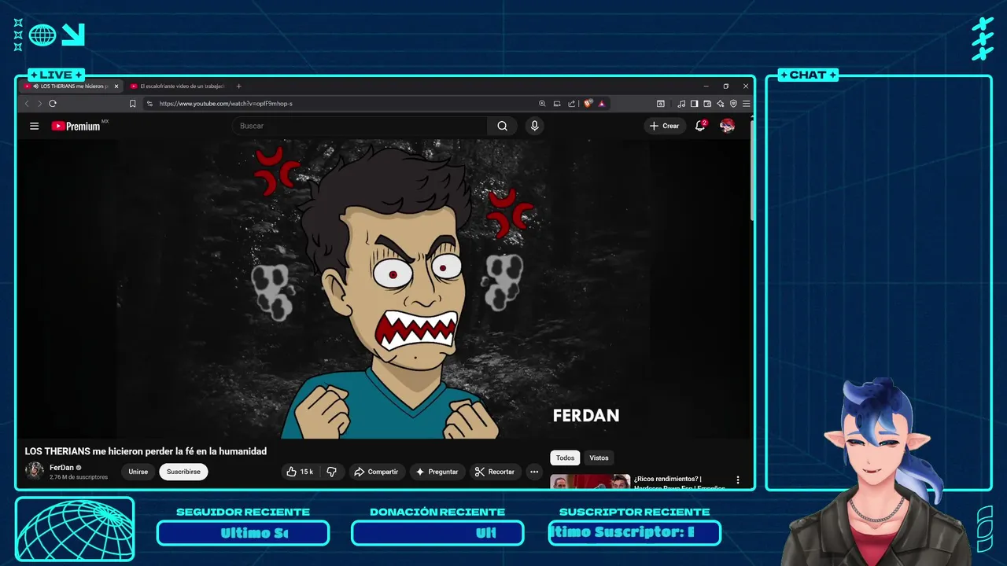The height and width of the screenshot is (566, 1007).
Task: Open the browser main menu
Action: point(746,103)
